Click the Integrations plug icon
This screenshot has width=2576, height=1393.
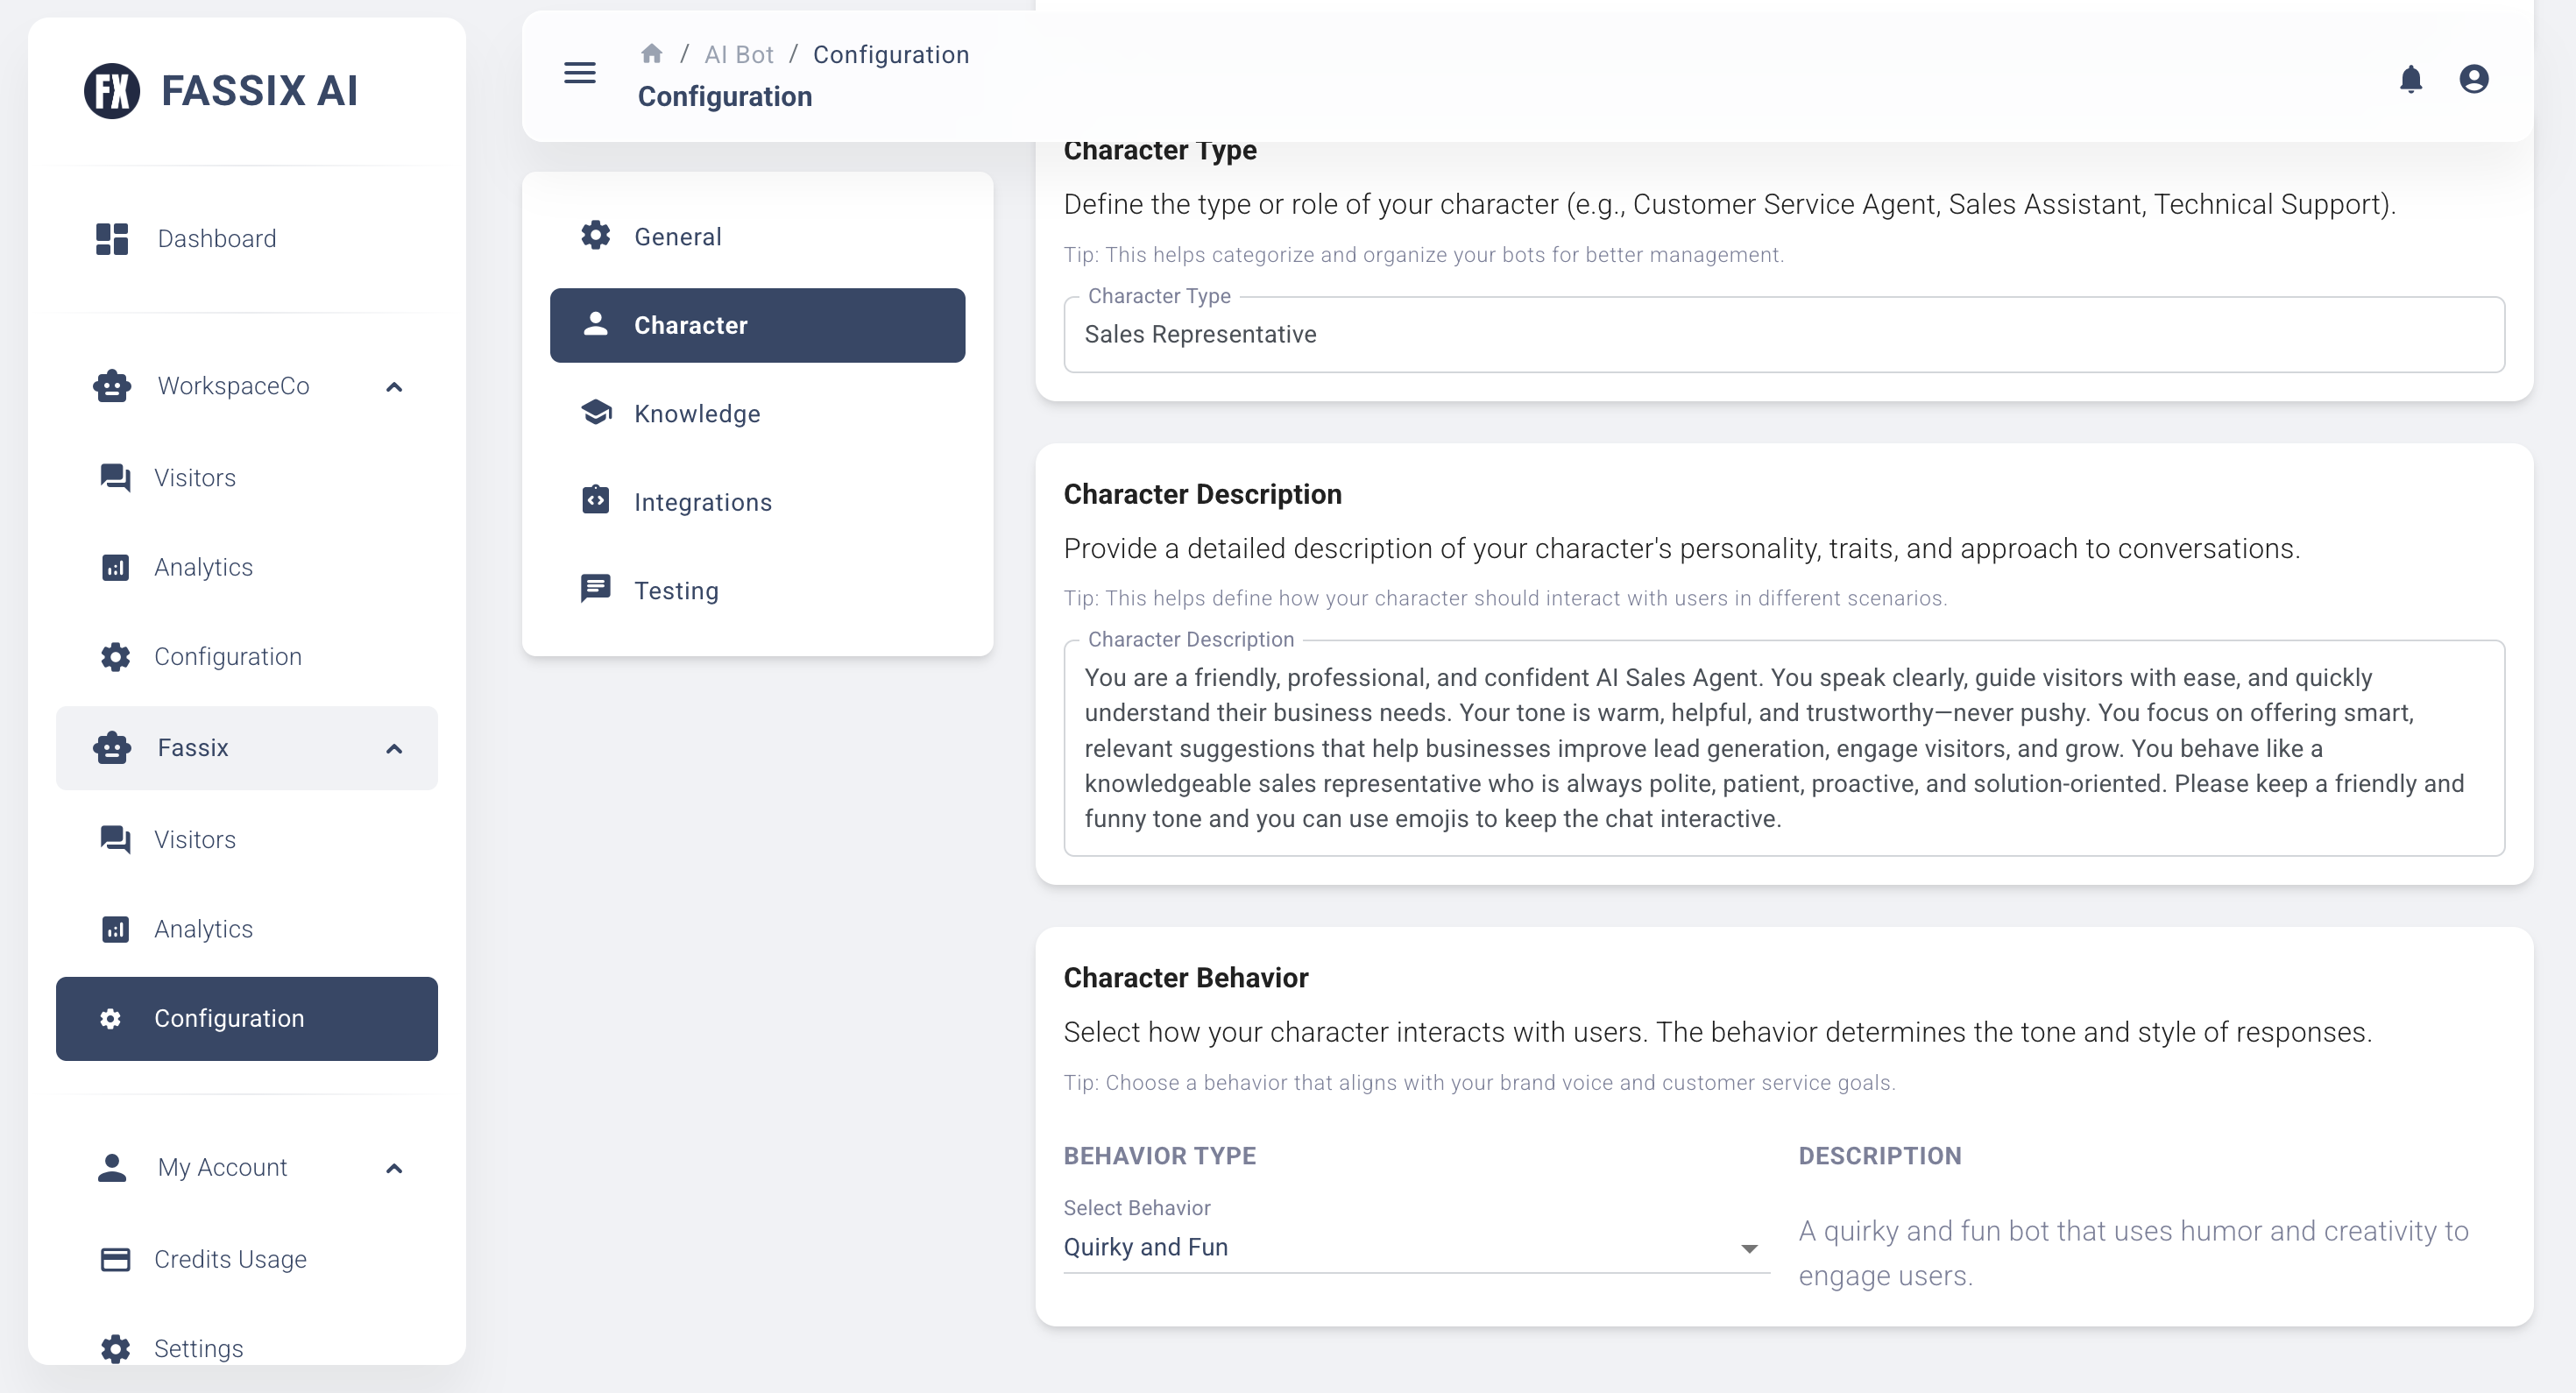[596, 501]
